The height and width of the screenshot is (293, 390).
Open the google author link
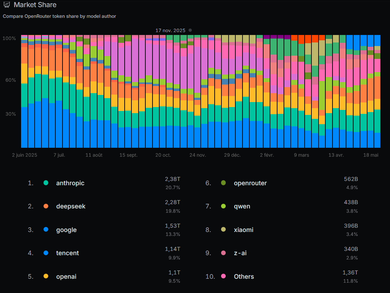coord(66,230)
